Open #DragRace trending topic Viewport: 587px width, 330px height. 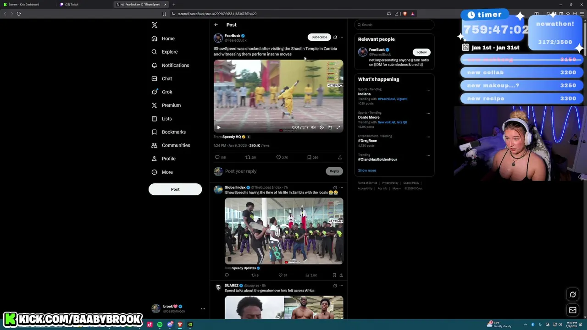[x=367, y=141]
